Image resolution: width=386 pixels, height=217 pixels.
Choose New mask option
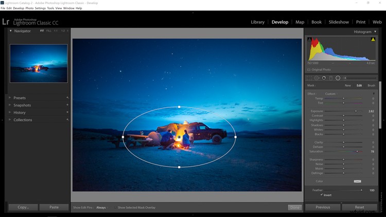pyautogui.click(x=347, y=85)
